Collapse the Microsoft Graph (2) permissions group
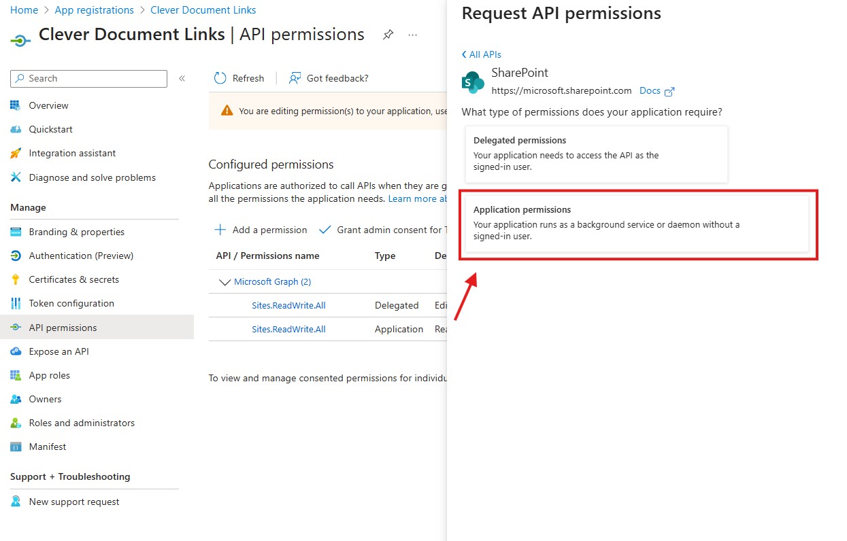The width and height of the screenshot is (847, 541). 224,282
